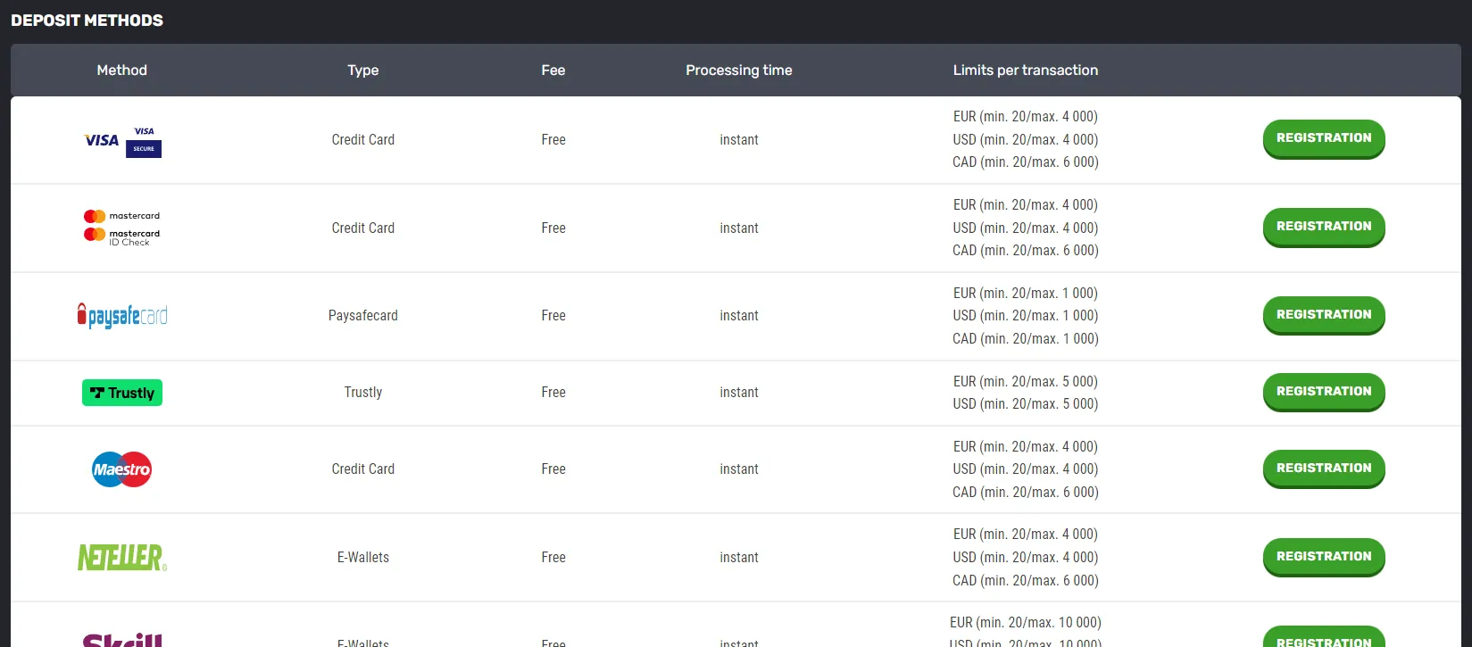Click the Maestro logo
Viewport: 1472px width, 647px height.
pos(122,469)
